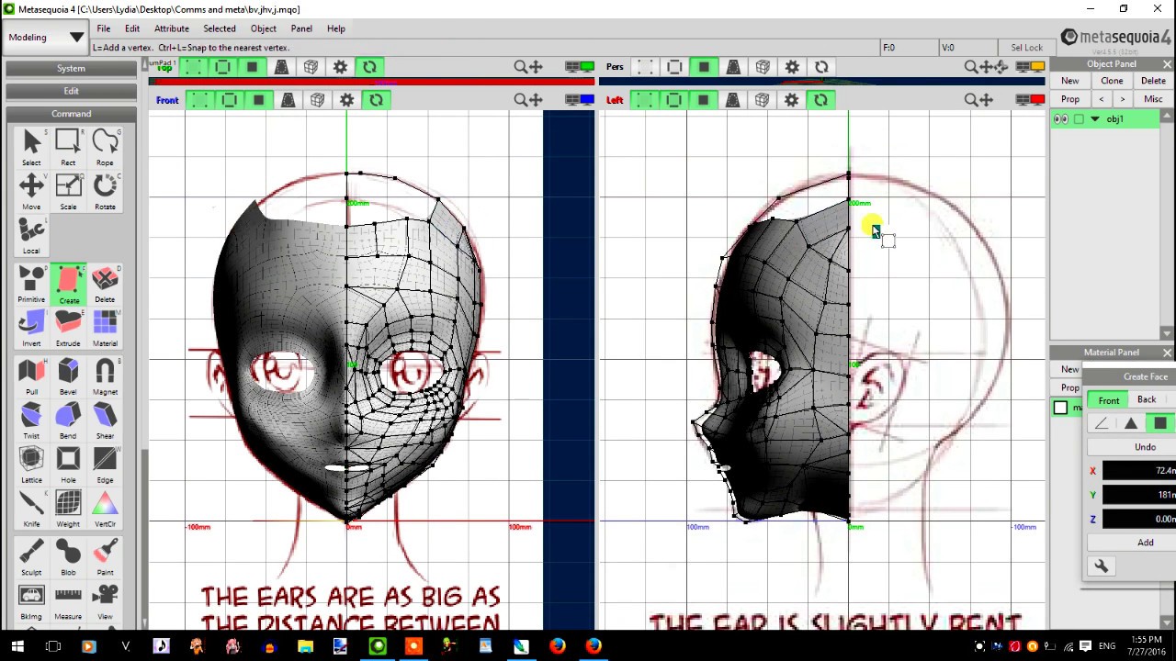Click Prop in the Object Panel
The width and height of the screenshot is (1176, 661).
coord(1070,99)
